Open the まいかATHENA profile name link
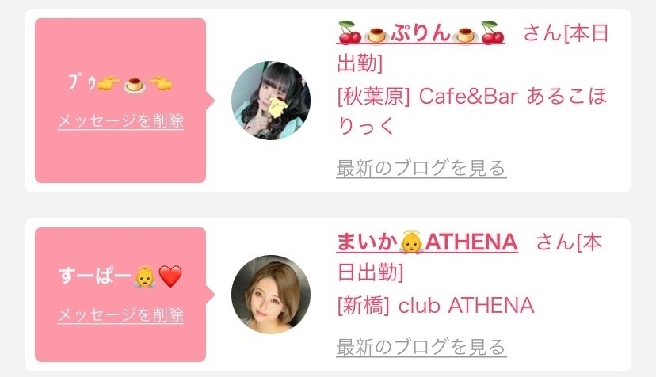656x377 pixels. click(x=427, y=242)
